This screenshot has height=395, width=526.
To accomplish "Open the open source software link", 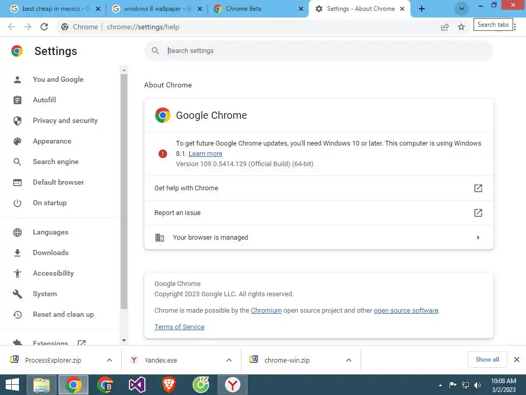I will point(406,311).
